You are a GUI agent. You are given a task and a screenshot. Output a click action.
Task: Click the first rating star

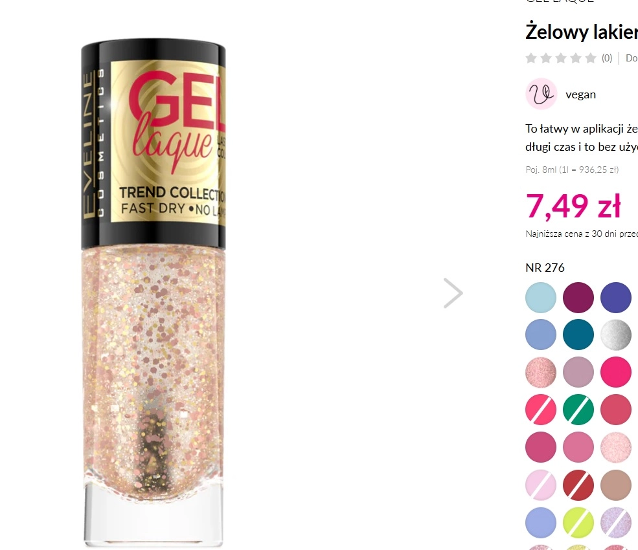pos(531,58)
